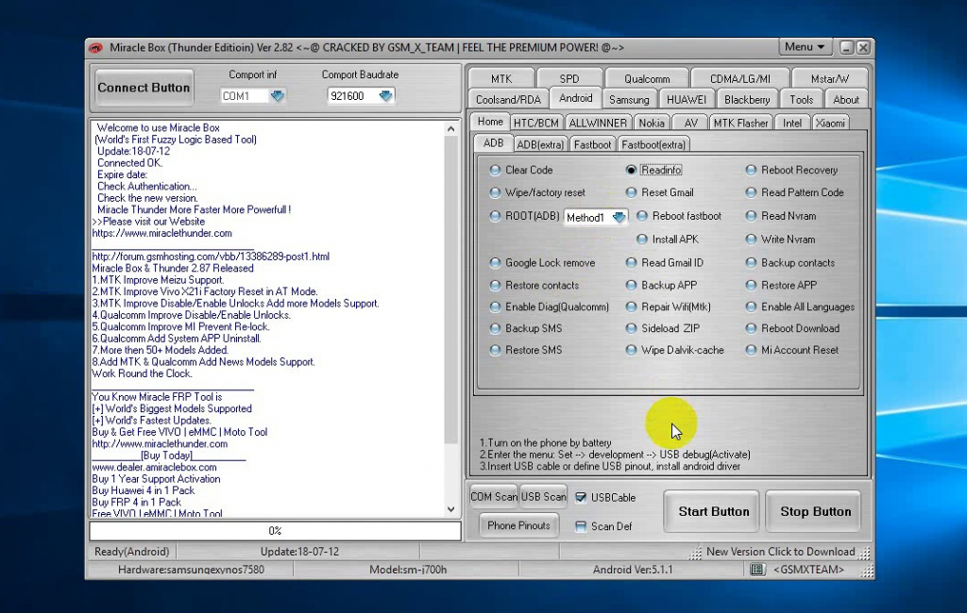The height and width of the screenshot is (613, 967).
Task: Open the Fastboot sub-tab
Action: click(592, 145)
